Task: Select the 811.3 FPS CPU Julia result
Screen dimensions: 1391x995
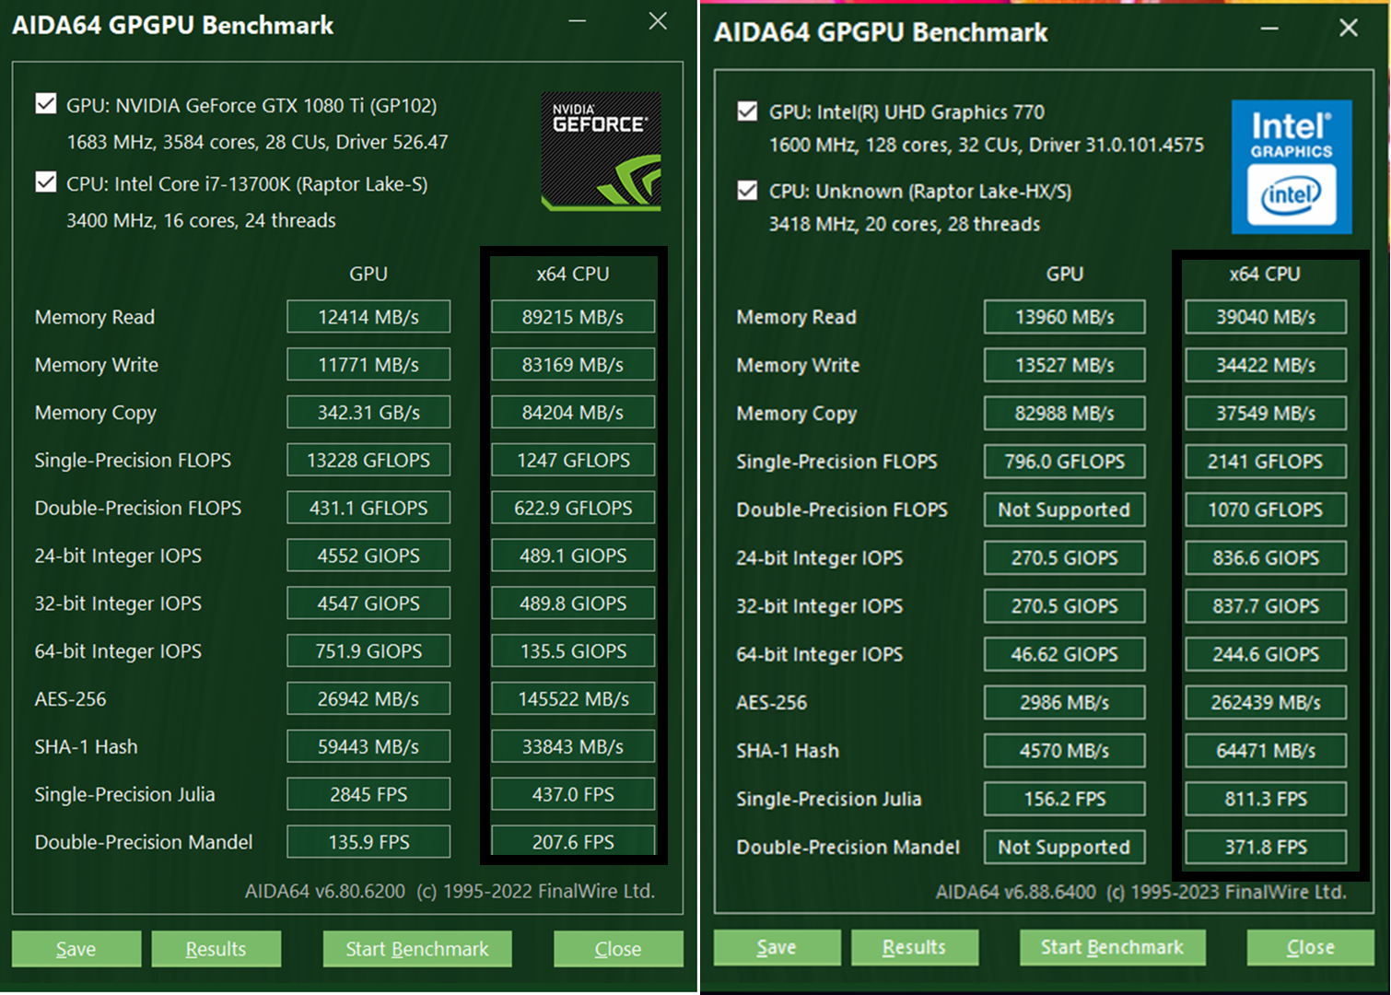Action: 1266,799
